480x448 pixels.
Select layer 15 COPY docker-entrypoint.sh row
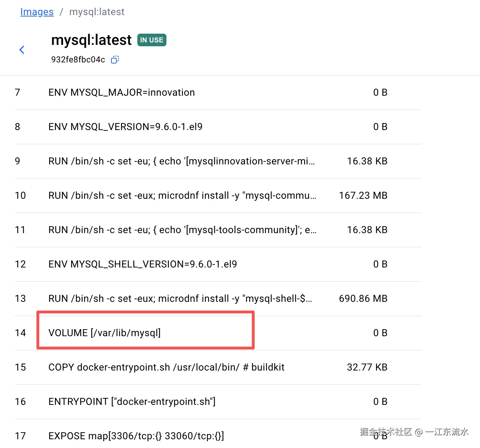[x=218, y=367]
